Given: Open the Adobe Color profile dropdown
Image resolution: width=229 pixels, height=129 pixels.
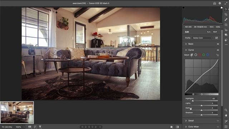Looking at the screenshot, I should [x=202, y=38].
